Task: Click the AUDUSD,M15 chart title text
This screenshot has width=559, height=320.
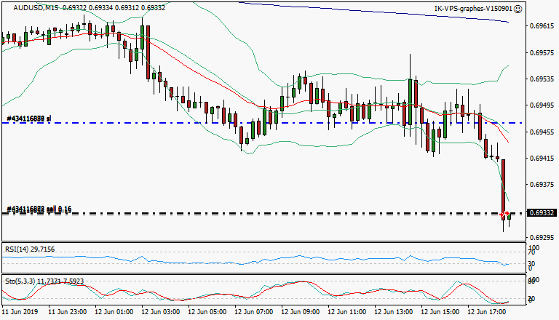Action: tap(36, 7)
